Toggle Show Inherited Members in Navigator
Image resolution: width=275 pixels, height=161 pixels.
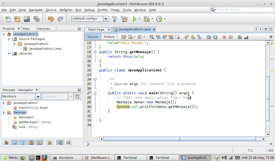6,142
